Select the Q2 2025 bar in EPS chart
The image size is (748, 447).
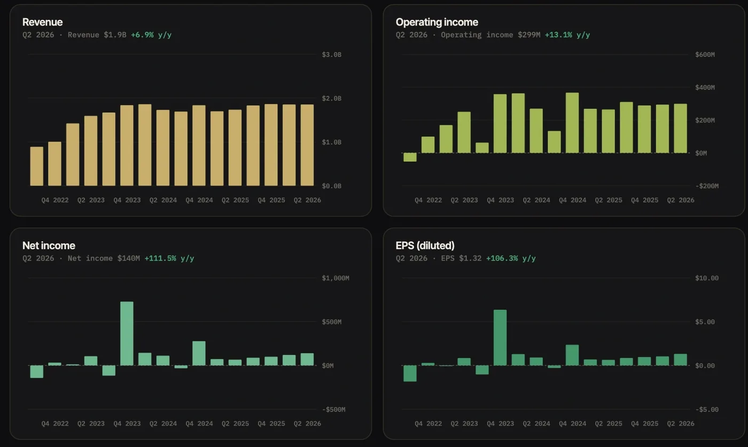[x=609, y=363]
